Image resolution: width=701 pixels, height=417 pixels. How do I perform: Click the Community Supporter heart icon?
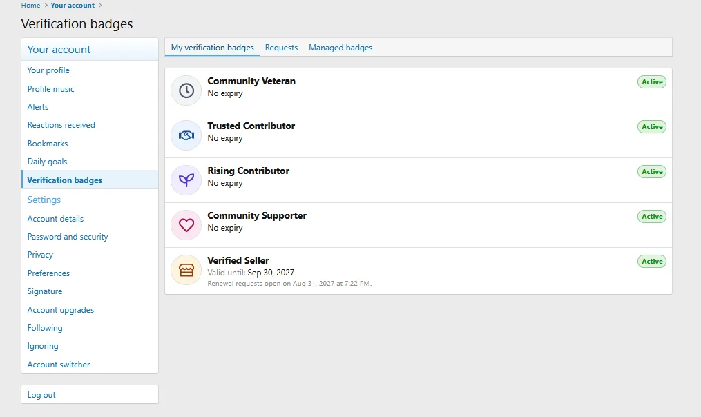click(186, 225)
